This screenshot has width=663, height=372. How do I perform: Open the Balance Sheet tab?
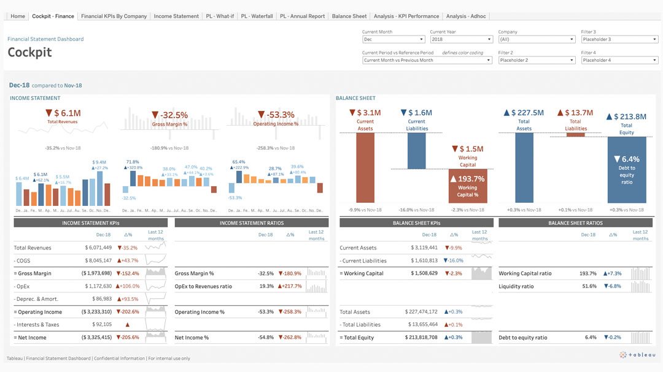pos(349,16)
